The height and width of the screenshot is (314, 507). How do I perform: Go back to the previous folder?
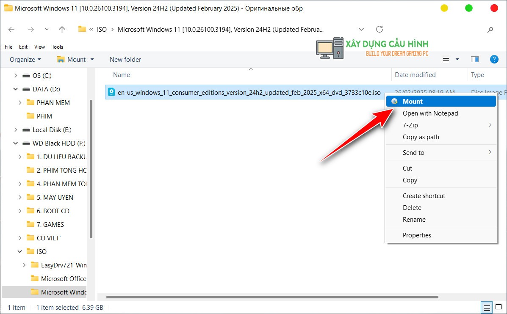tap(11, 30)
